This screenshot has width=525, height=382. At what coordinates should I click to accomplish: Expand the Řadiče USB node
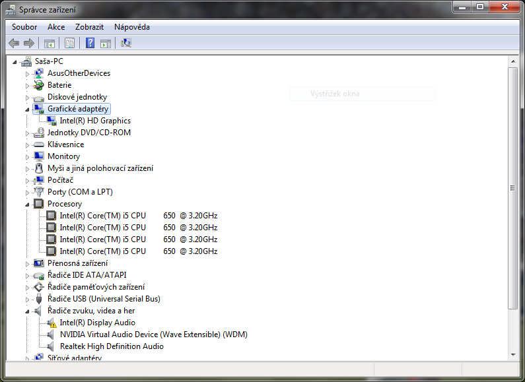pyautogui.click(x=28, y=300)
